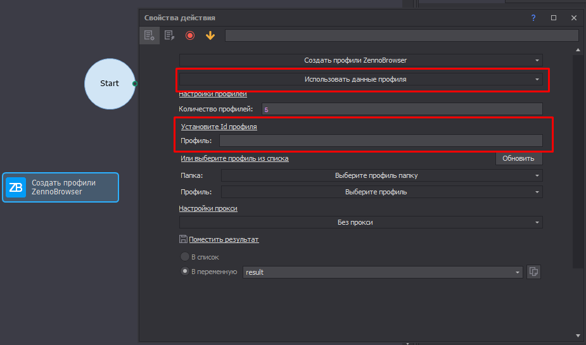The image size is (586, 345).
Task: Click the red record button icon
Action: tap(190, 35)
